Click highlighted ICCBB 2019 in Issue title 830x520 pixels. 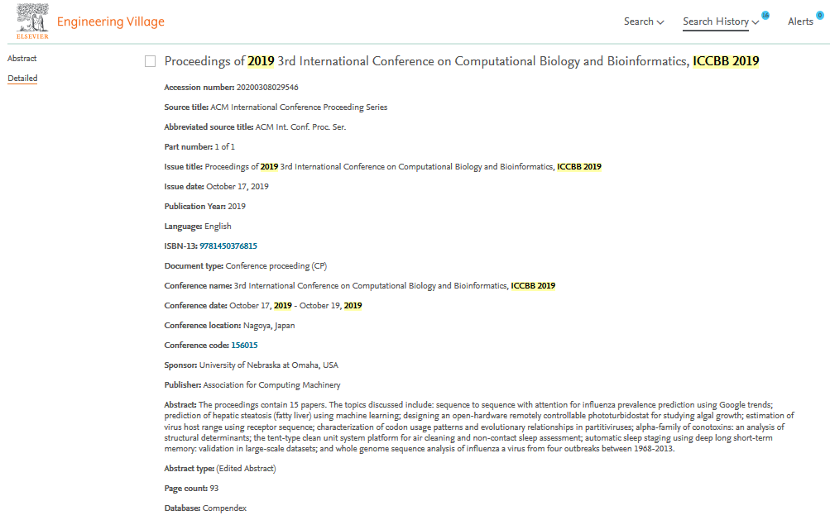(579, 167)
